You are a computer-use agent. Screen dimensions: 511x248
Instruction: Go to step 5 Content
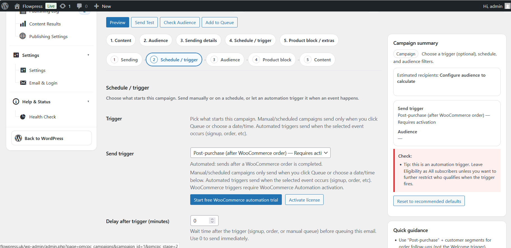317,60
